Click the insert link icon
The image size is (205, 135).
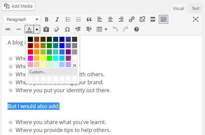(x=132, y=20)
